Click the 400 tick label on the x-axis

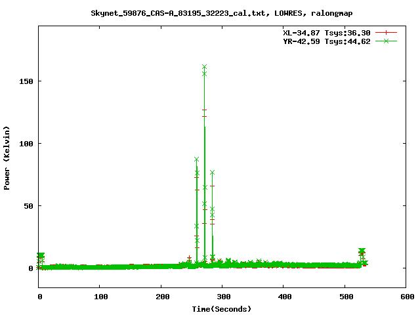285,297
